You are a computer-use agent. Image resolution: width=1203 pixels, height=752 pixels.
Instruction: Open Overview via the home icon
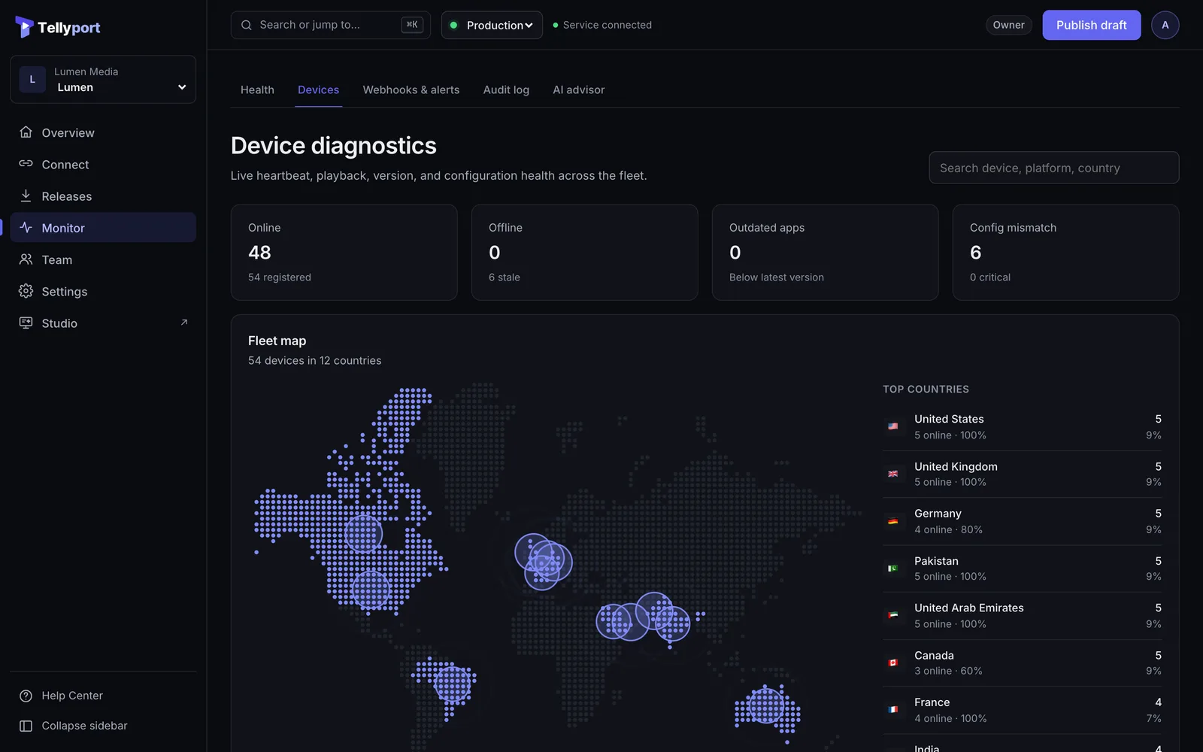(x=26, y=132)
